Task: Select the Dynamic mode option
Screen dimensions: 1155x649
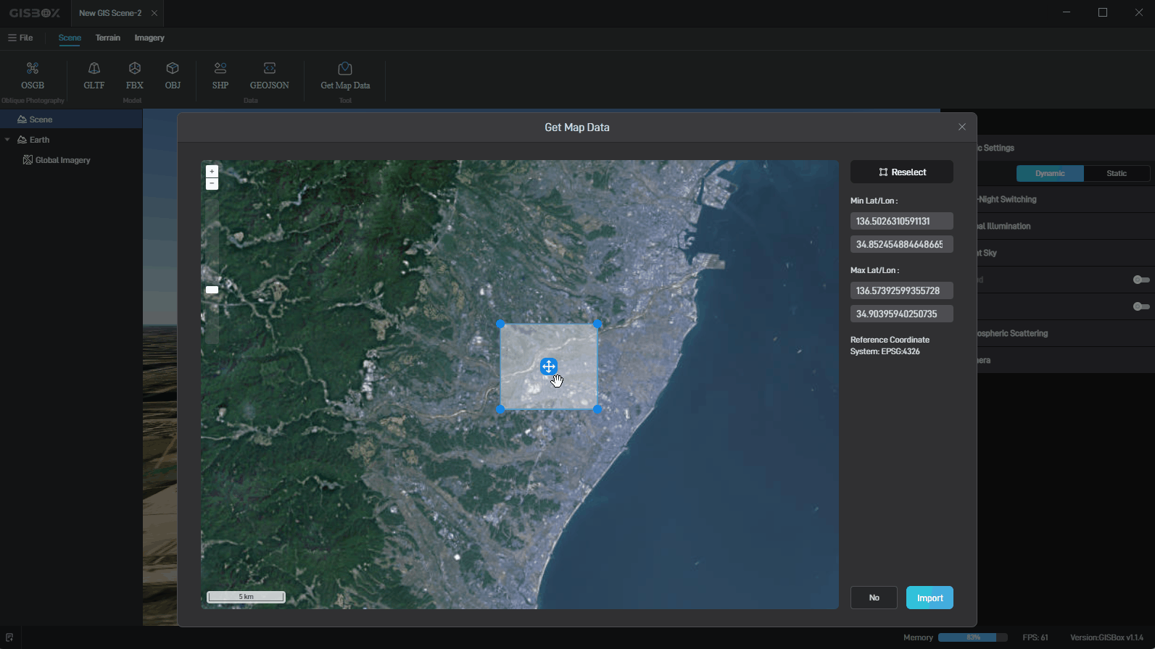Action: [1049, 173]
